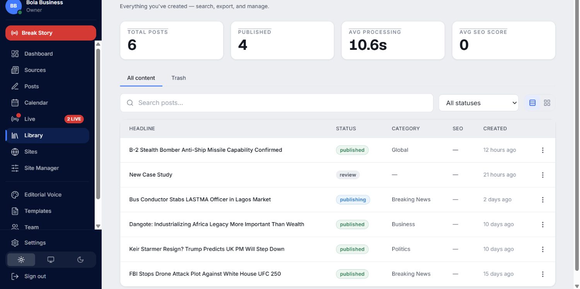The height and width of the screenshot is (289, 580).
Task: Open Dangote Industrializing Africa headline
Action: (x=217, y=224)
